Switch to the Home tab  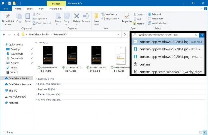18,9
